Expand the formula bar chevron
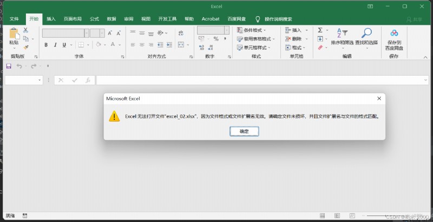 [x=425, y=80]
